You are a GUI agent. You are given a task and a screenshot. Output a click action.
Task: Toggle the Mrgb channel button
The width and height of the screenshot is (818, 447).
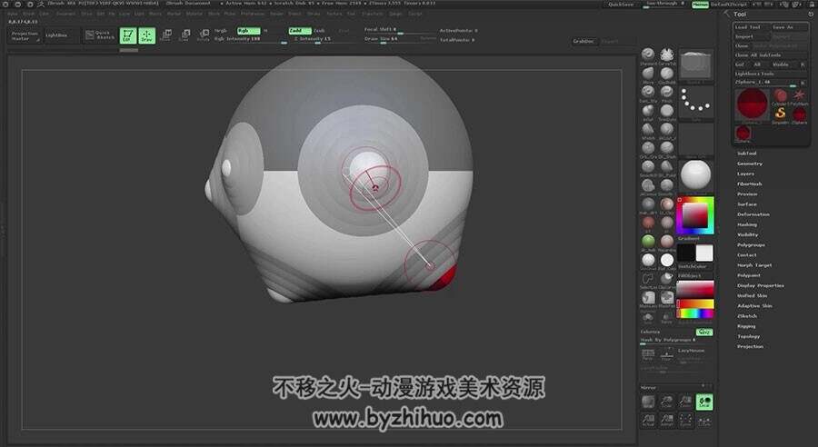click(x=221, y=31)
